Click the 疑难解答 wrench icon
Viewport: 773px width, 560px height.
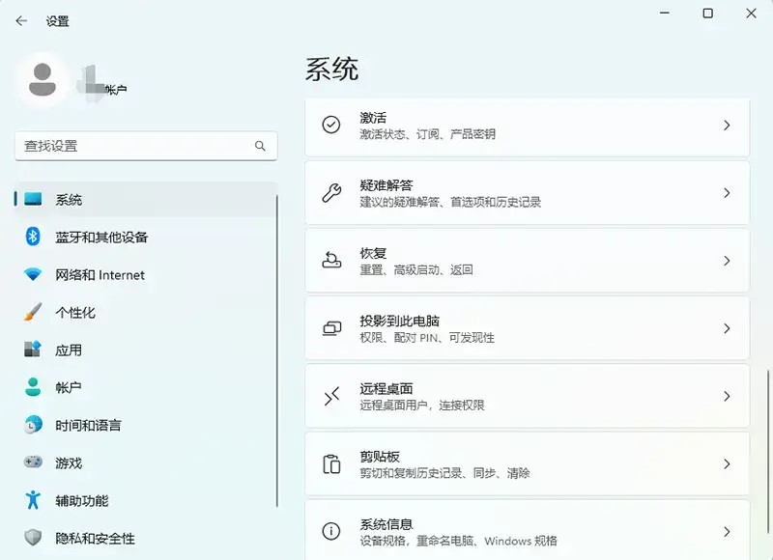coord(330,193)
